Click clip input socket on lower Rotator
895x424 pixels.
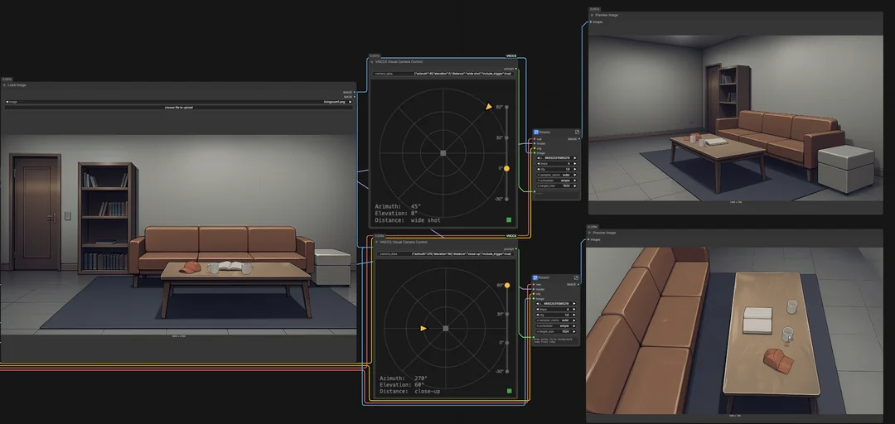click(x=534, y=294)
